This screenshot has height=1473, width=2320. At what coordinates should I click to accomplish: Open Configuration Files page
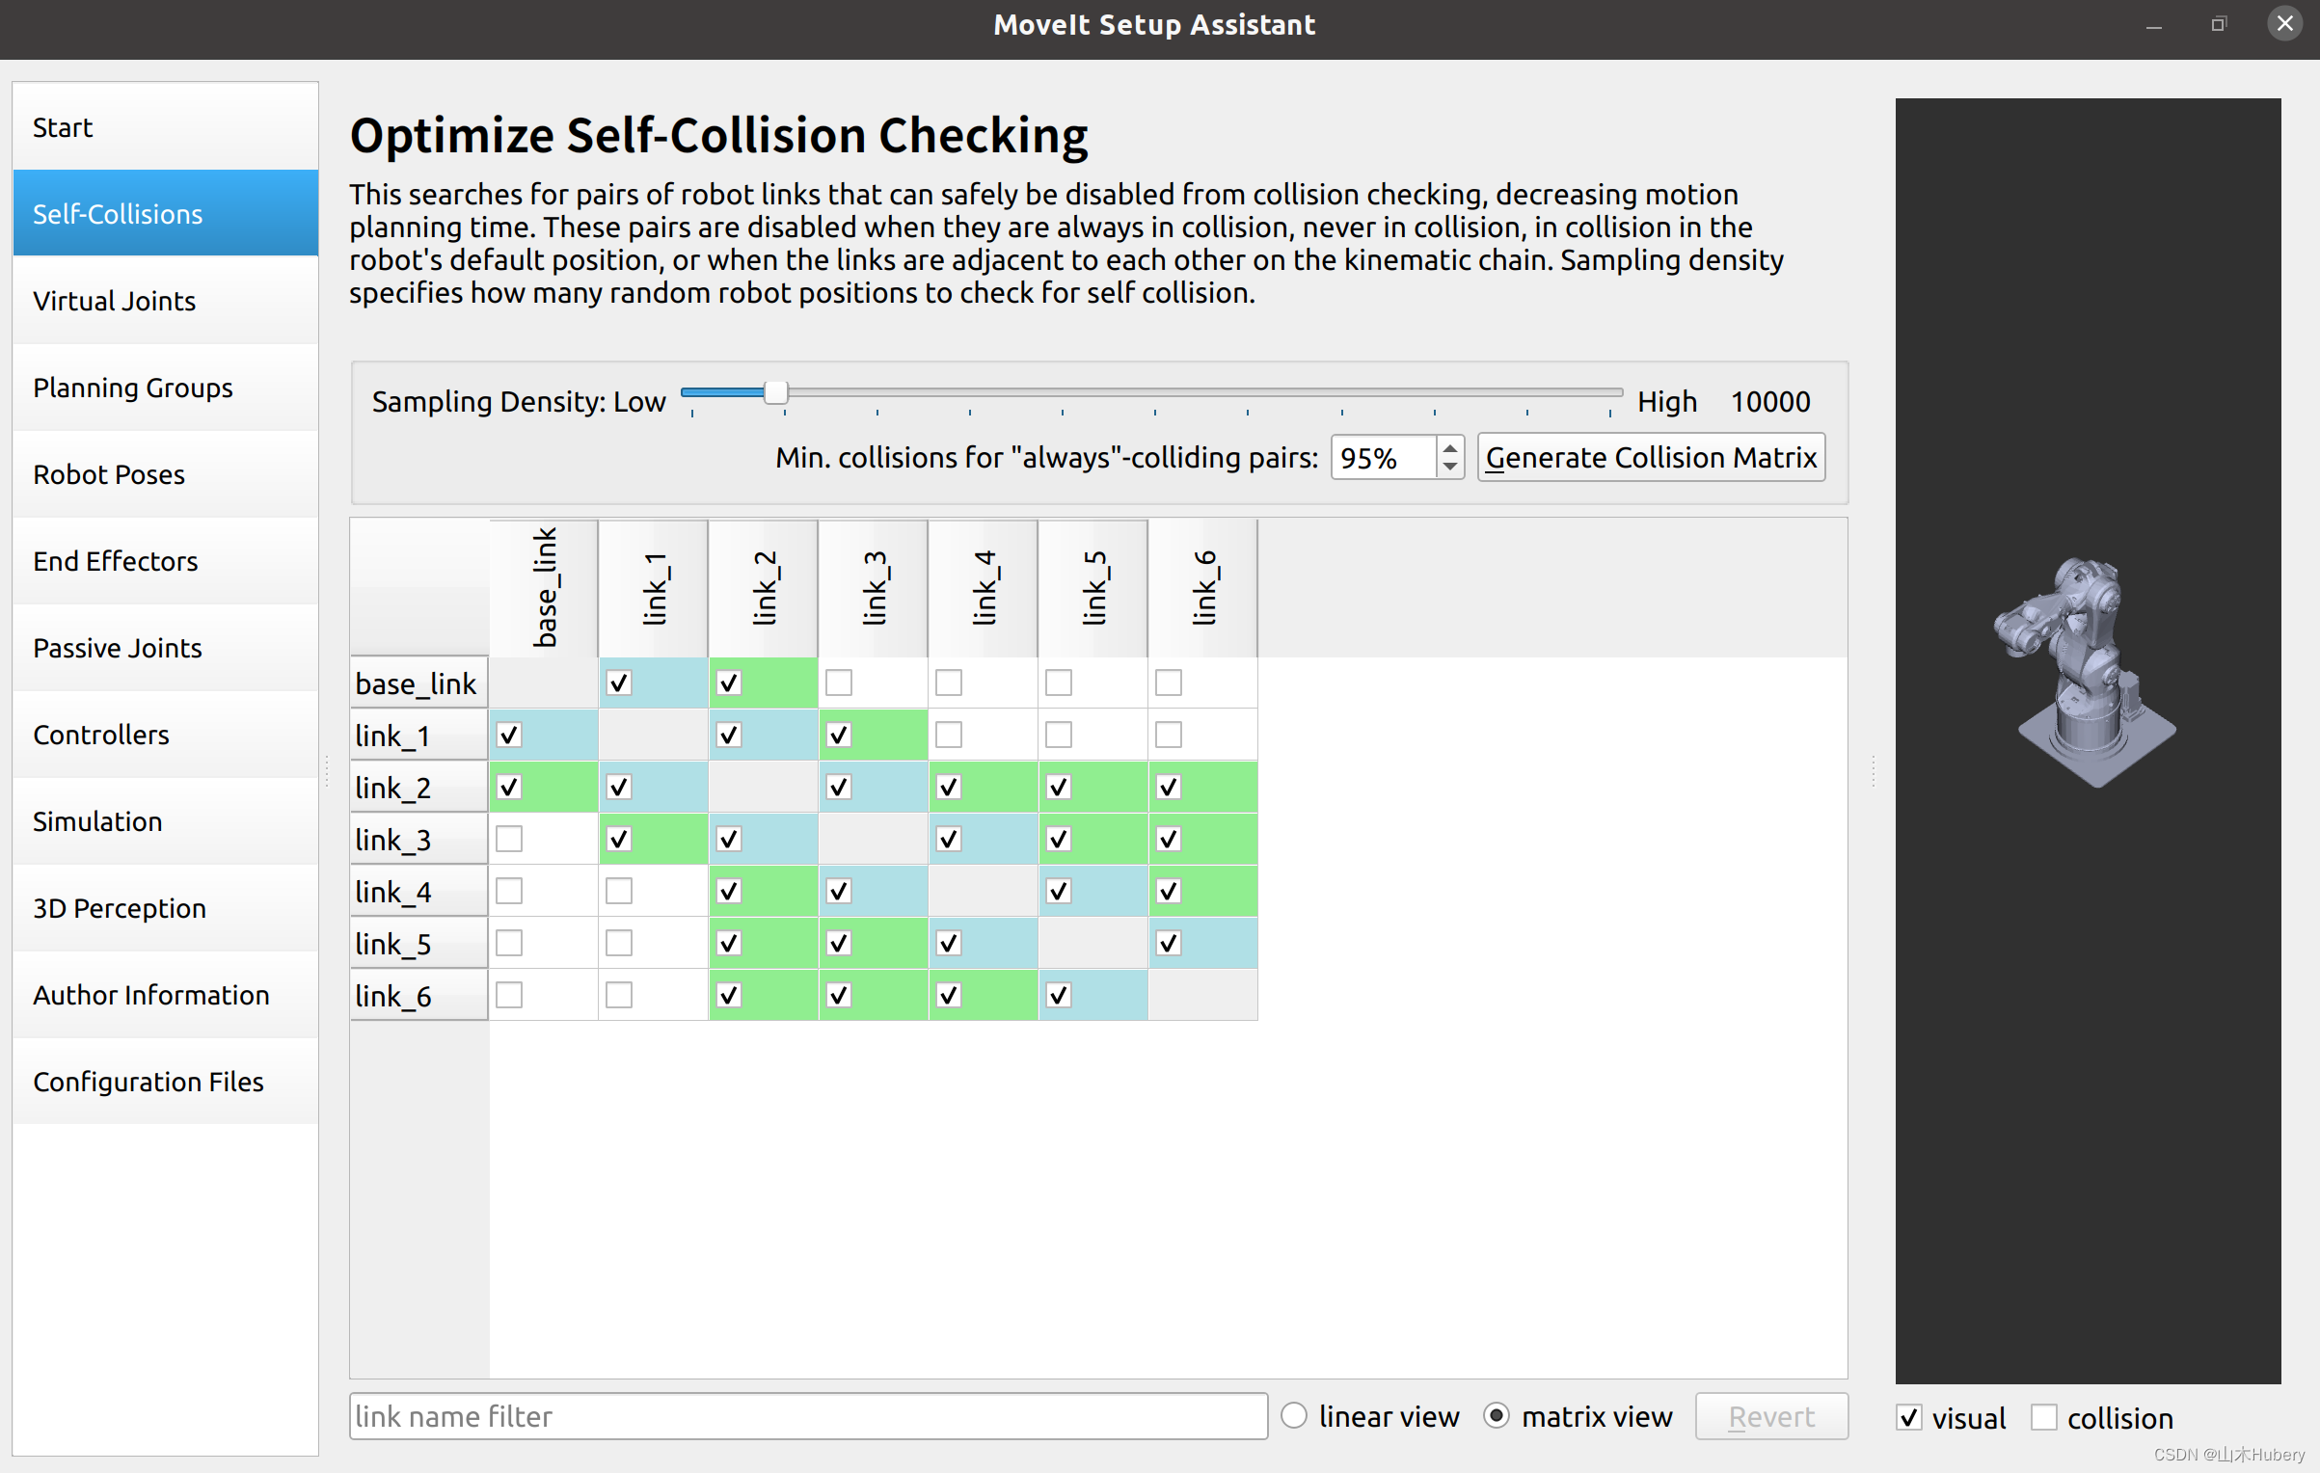tap(165, 1082)
